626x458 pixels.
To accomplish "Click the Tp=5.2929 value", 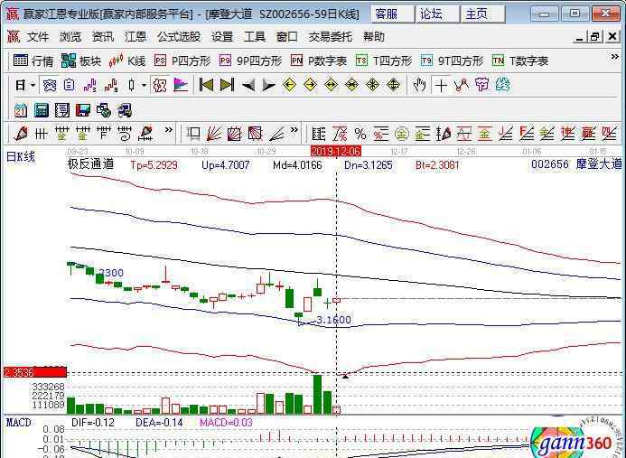I will pos(154,164).
